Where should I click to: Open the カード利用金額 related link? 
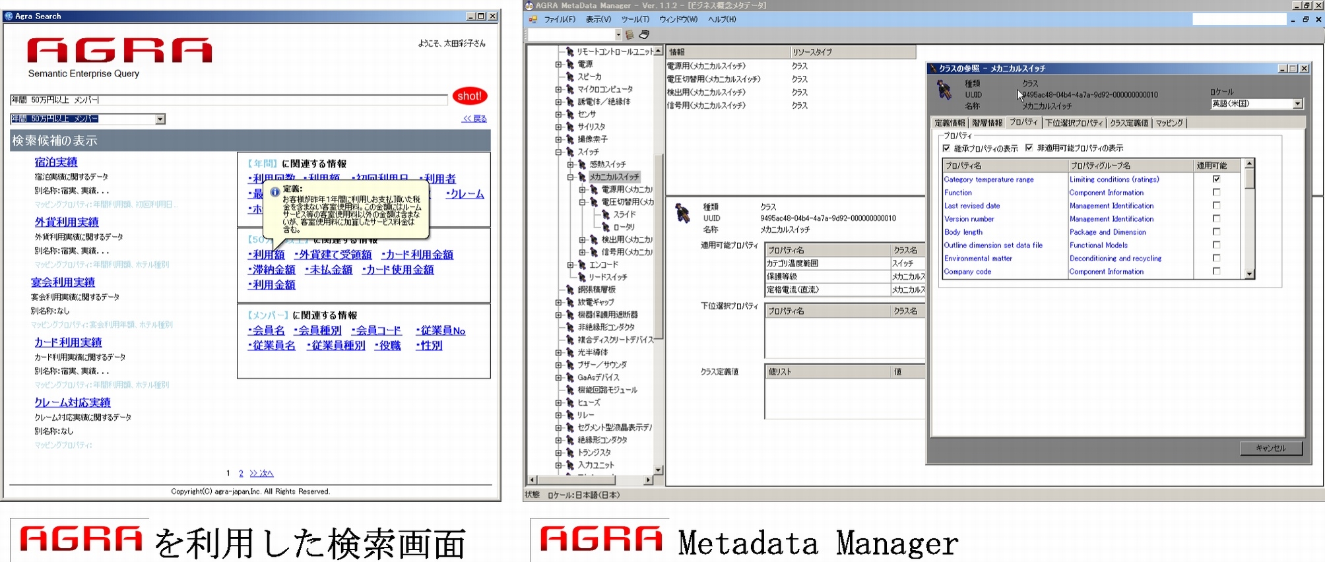click(x=418, y=255)
